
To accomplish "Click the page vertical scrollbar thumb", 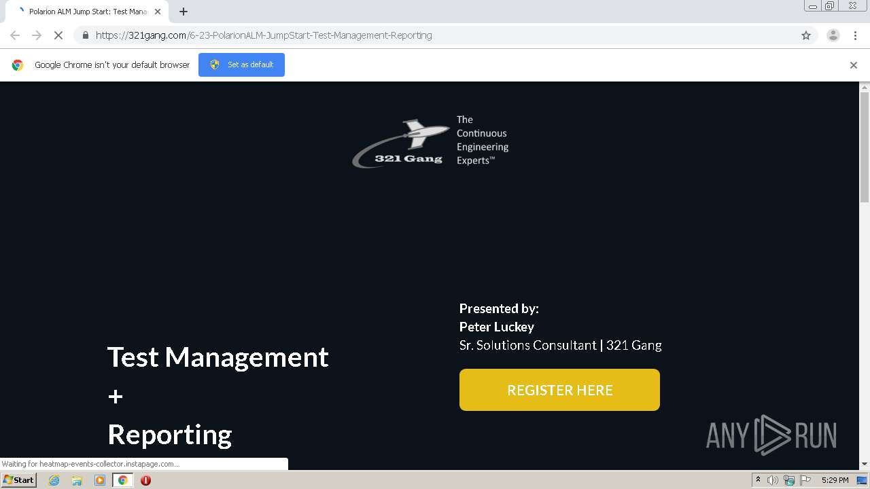I will click(x=865, y=146).
